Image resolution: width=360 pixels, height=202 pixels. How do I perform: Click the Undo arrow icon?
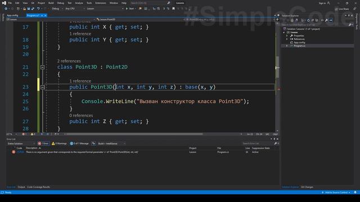pyautogui.click(x=38, y=9)
